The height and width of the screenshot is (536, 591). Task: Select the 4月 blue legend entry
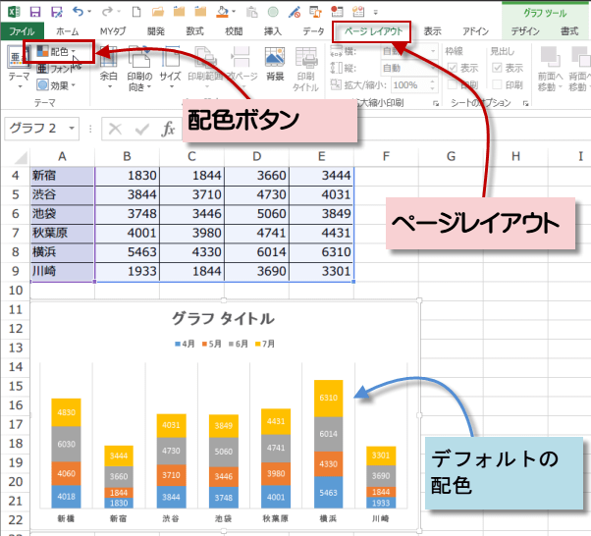185,344
